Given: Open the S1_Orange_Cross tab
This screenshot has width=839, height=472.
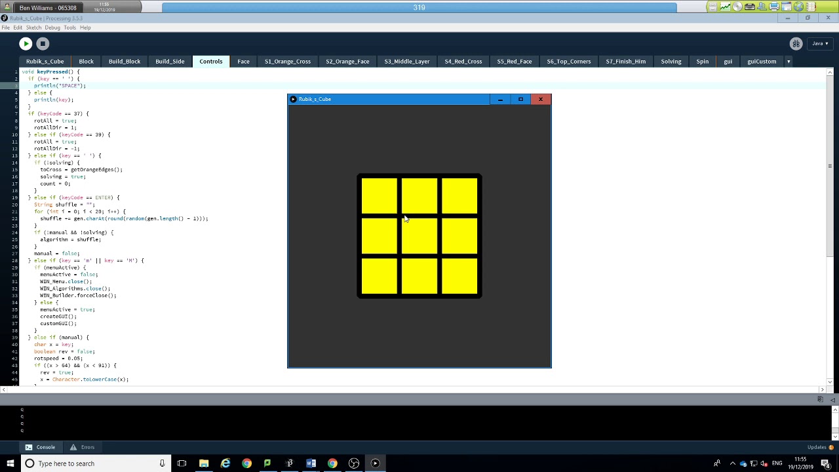Looking at the screenshot, I should (x=288, y=62).
